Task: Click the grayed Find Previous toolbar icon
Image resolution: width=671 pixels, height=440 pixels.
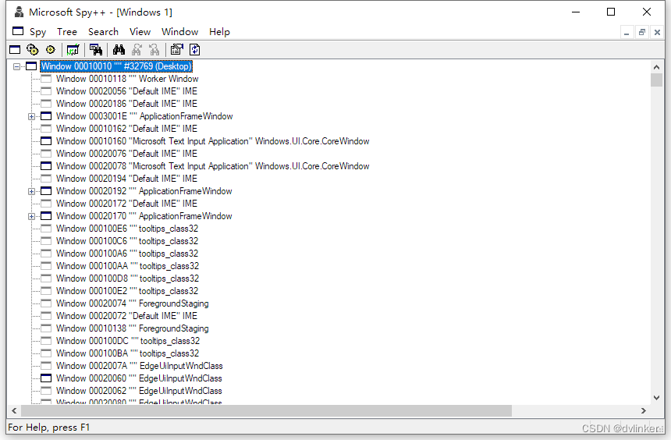Action: click(x=154, y=50)
